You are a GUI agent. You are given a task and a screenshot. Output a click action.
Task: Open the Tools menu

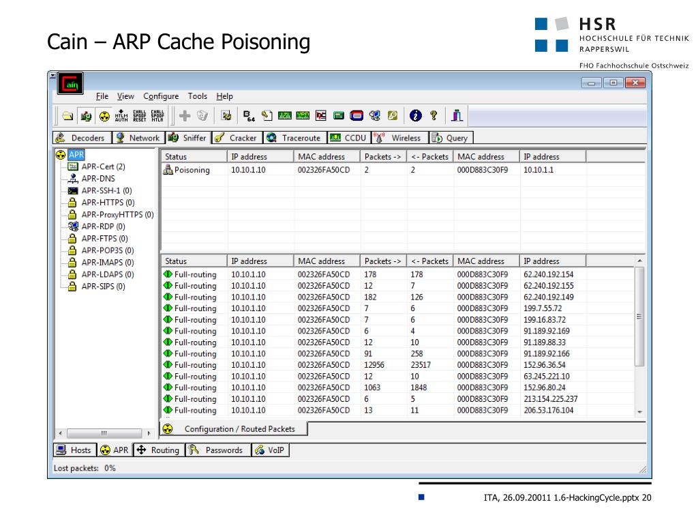(198, 96)
